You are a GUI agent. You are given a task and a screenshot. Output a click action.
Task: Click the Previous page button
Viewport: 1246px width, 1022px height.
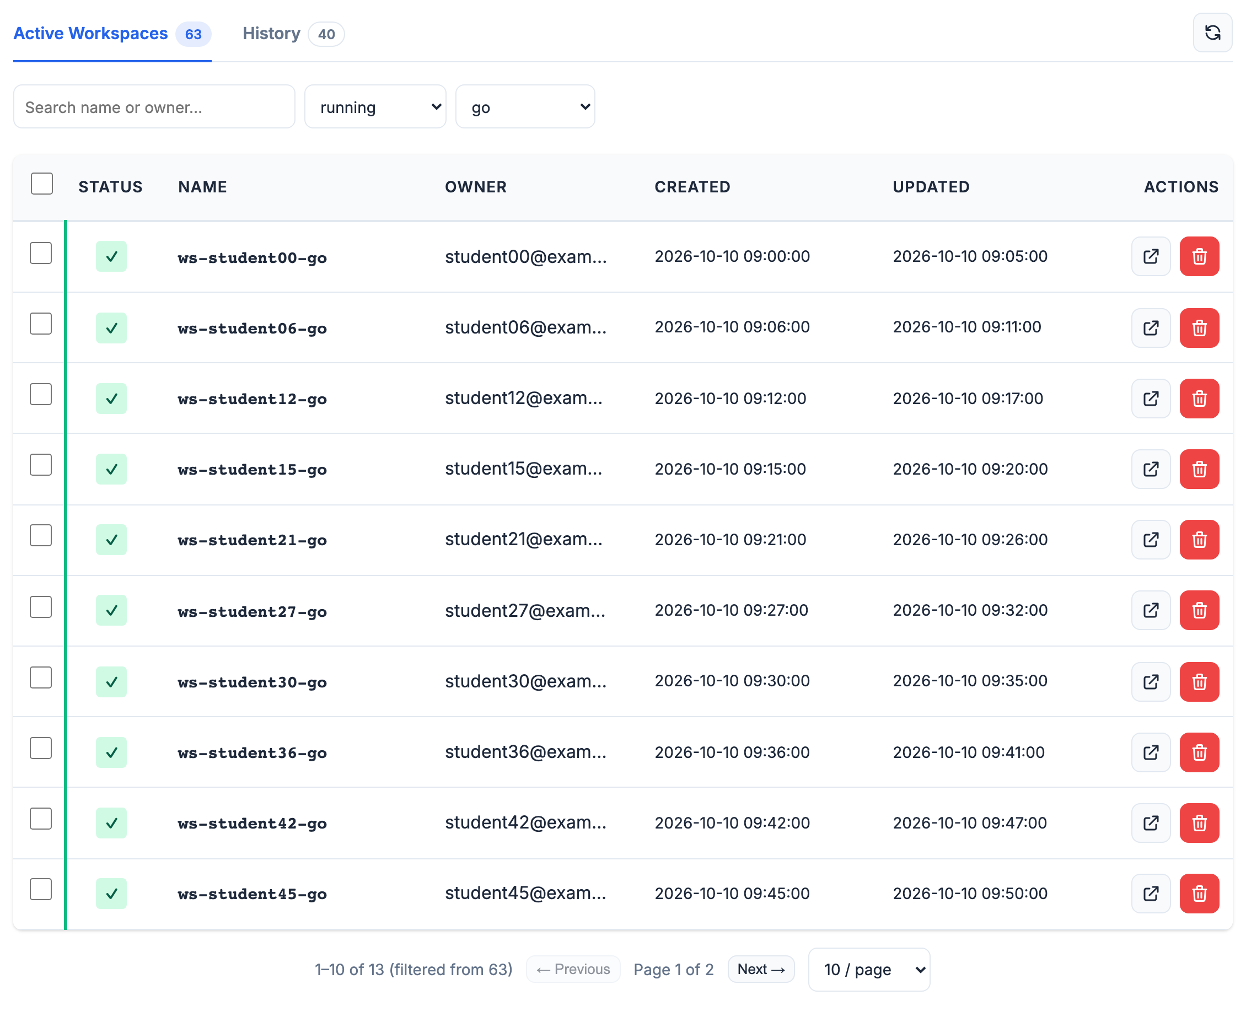point(573,969)
